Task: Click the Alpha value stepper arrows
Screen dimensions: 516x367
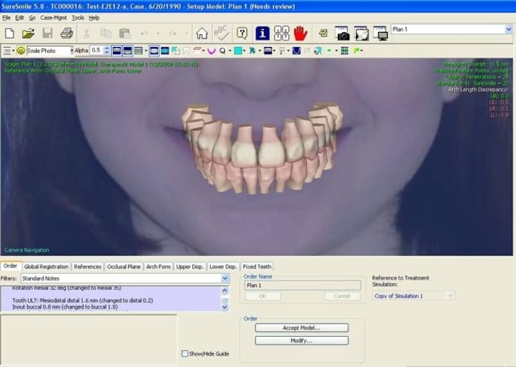Action: coord(106,50)
